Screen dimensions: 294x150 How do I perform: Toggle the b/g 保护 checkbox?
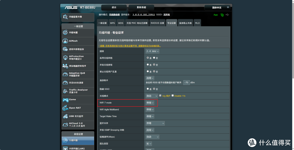pyautogui.click(x=160, y=95)
